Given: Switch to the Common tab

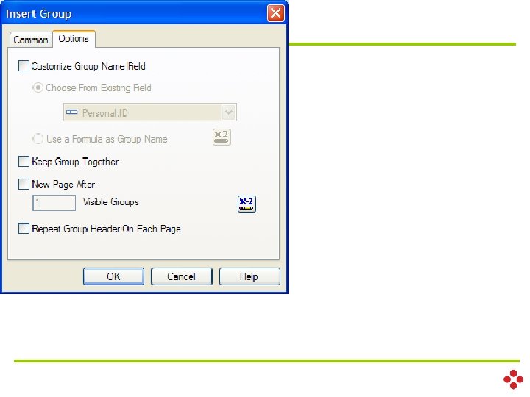Looking at the screenshot, I should pos(30,40).
